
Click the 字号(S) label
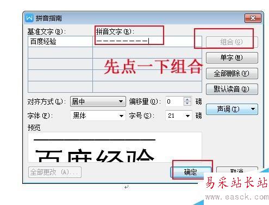coord(142,116)
